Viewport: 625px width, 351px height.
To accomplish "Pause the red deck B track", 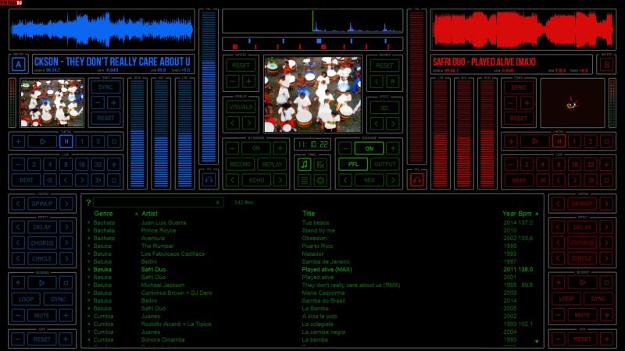I will (559, 141).
